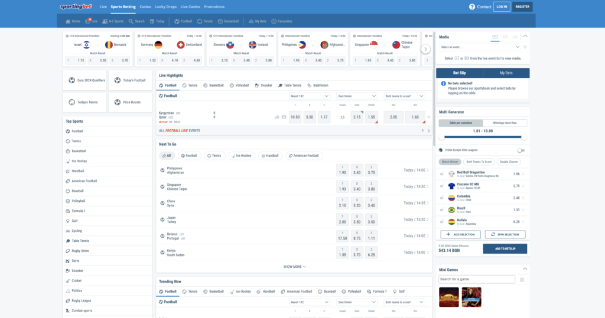Screen dimensions: 605x318
Task: Remove Colombia selection with its X icon
Action: click(x=523, y=198)
